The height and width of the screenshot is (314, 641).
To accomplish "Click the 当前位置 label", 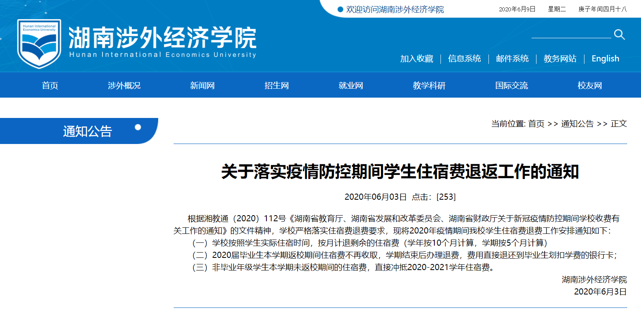I will [508, 124].
